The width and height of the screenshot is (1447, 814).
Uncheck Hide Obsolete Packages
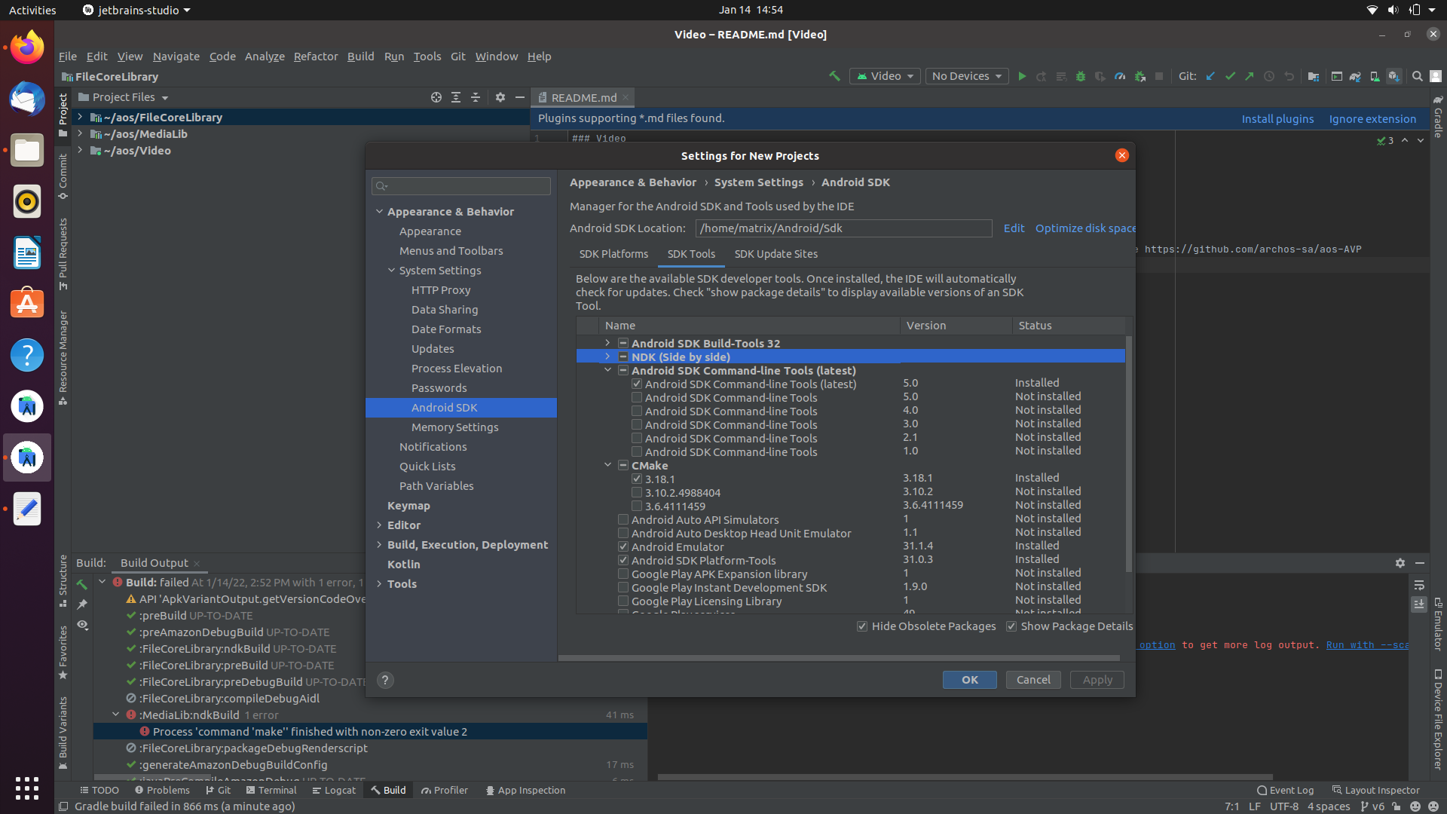point(862,626)
